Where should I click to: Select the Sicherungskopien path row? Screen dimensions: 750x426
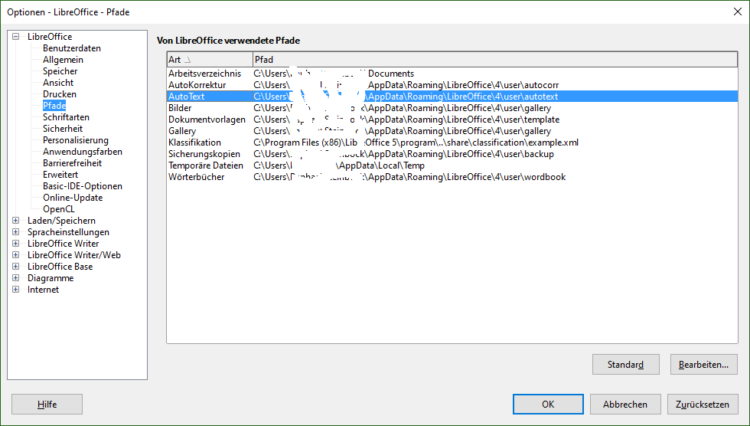[x=452, y=154]
